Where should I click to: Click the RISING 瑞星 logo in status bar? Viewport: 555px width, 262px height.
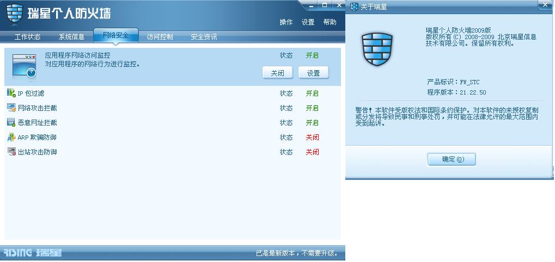pyautogui.click(x=32, y=253)
